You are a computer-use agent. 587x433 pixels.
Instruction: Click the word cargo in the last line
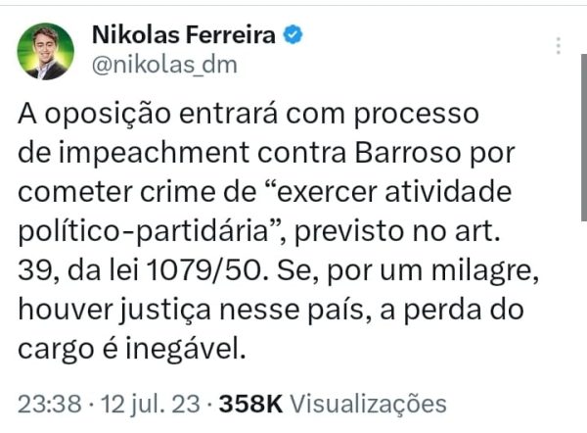[x=51, y=348]
